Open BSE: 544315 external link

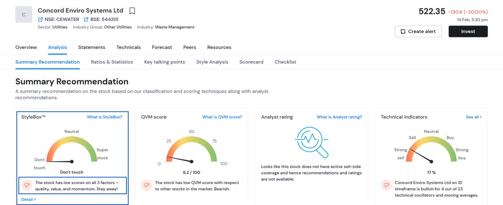tap(101, 19)
